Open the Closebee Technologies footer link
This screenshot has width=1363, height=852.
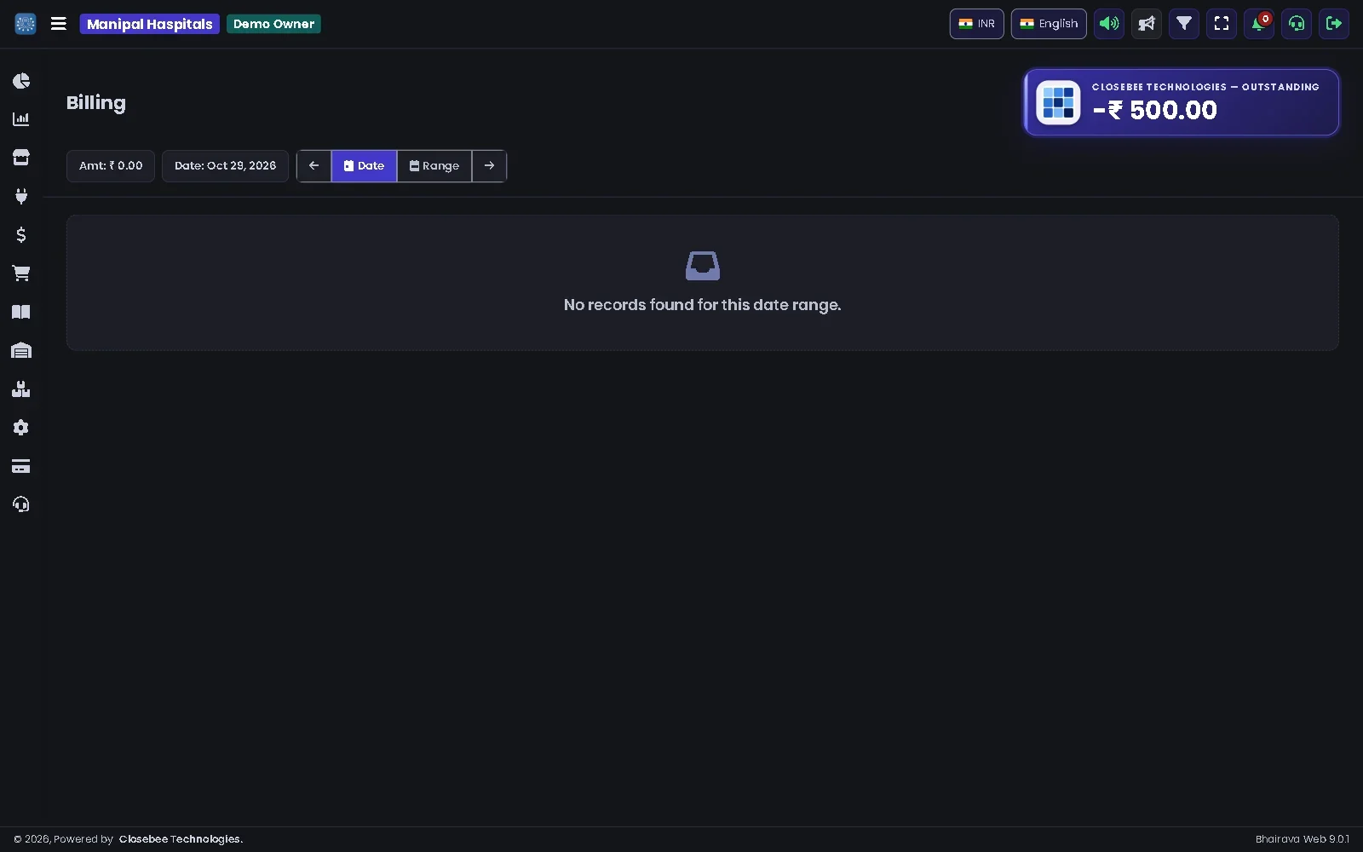click(181, 839)
